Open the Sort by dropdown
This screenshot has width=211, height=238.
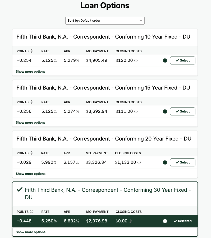[105, 21]
